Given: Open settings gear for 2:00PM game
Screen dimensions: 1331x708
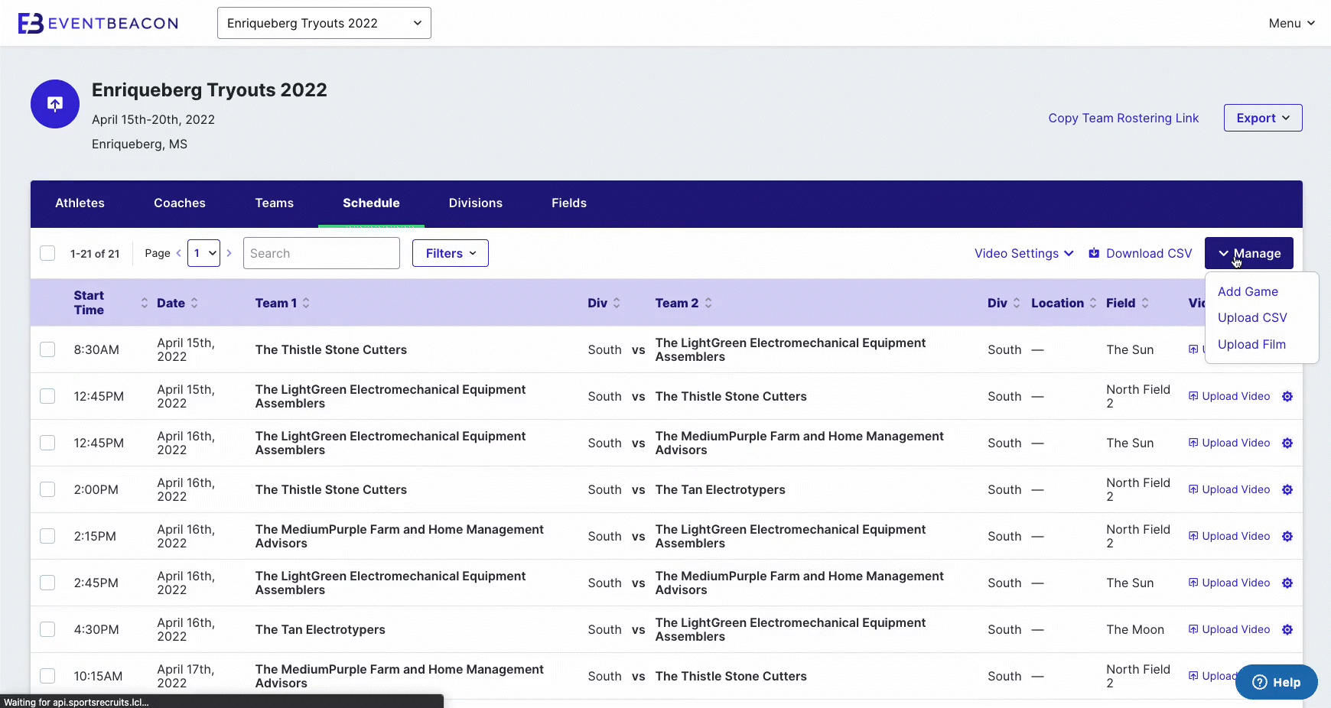Looking at the screenshot, I should point(1287,489).
